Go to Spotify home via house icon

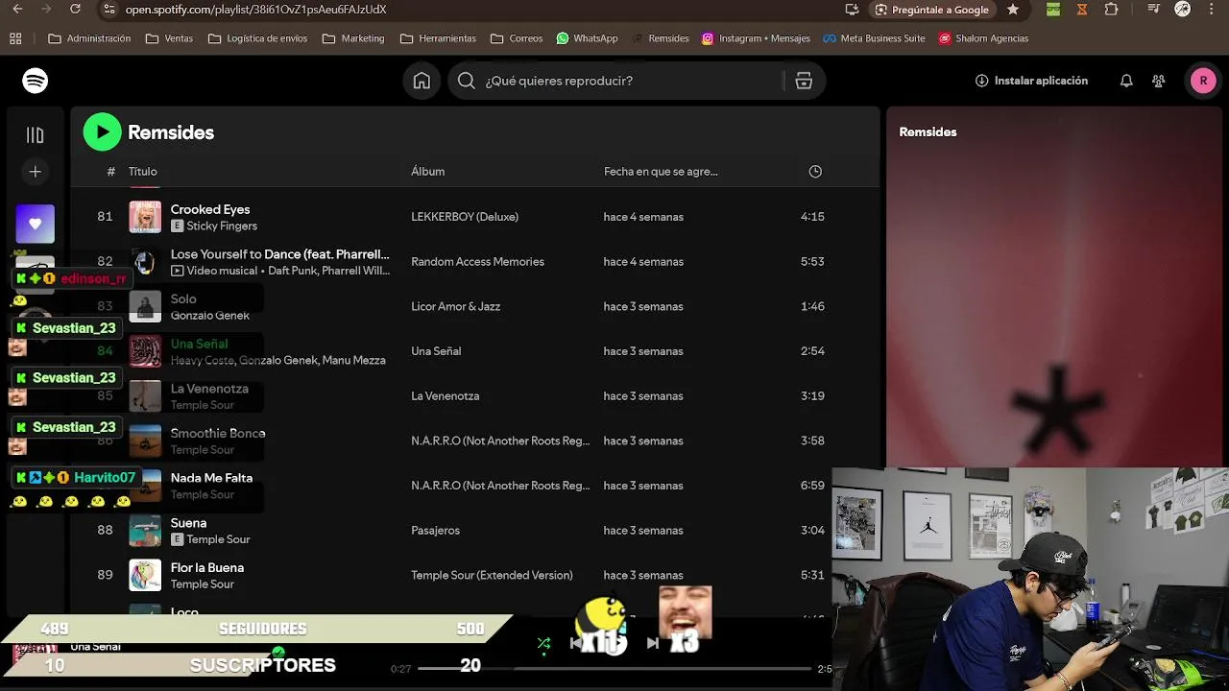pos(422,81)
